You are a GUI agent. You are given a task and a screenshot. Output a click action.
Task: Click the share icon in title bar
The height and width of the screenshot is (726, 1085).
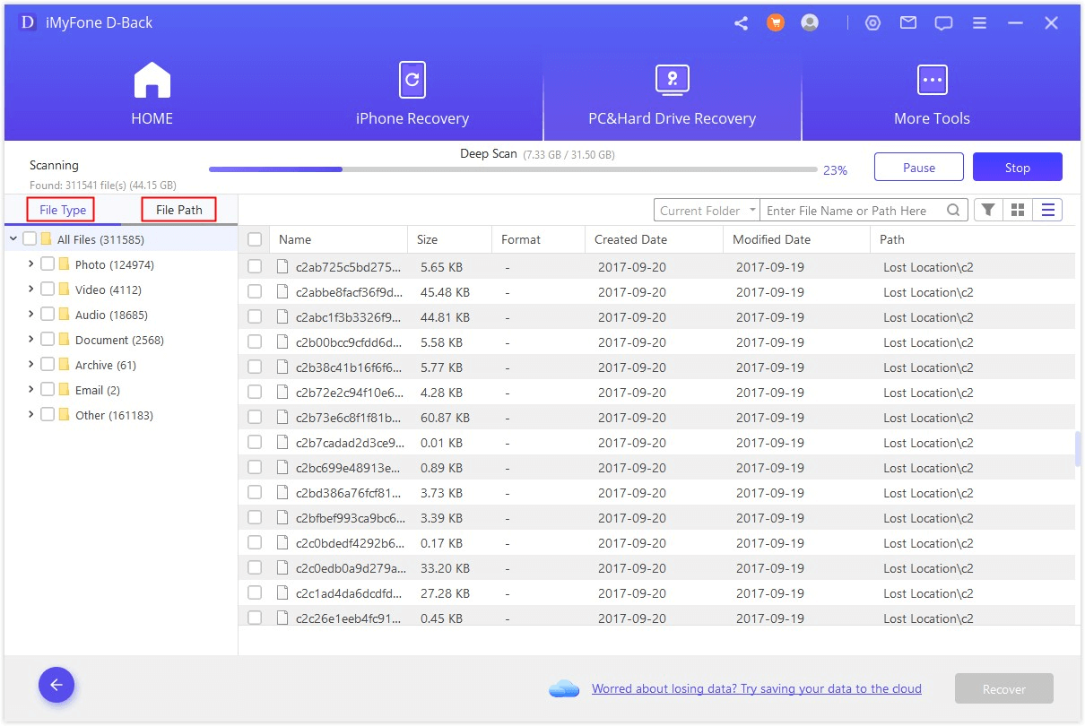pos(741,23)
